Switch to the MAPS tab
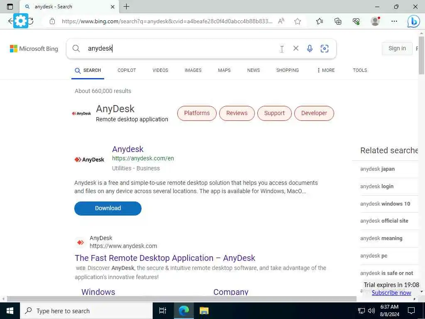The height and width of the screenshot is (319, 425). 224,70
